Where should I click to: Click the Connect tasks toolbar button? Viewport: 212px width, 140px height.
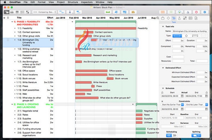click(78, 12)
